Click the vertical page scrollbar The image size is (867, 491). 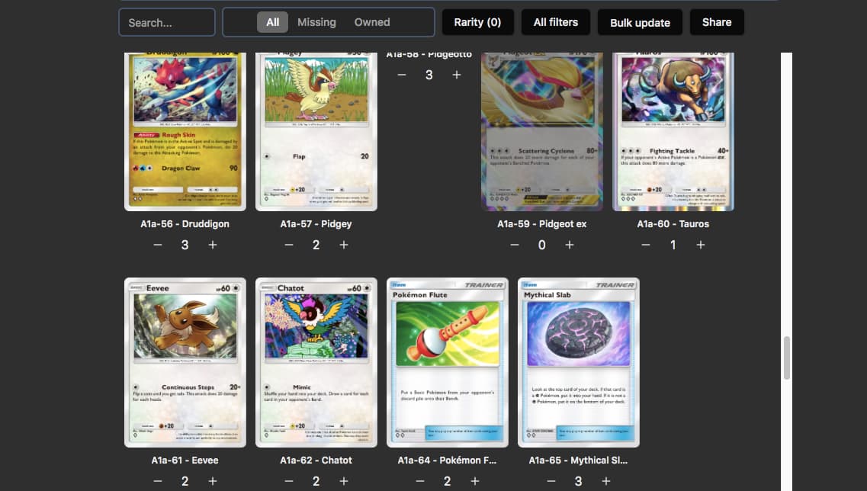click(x=787, y=358)
